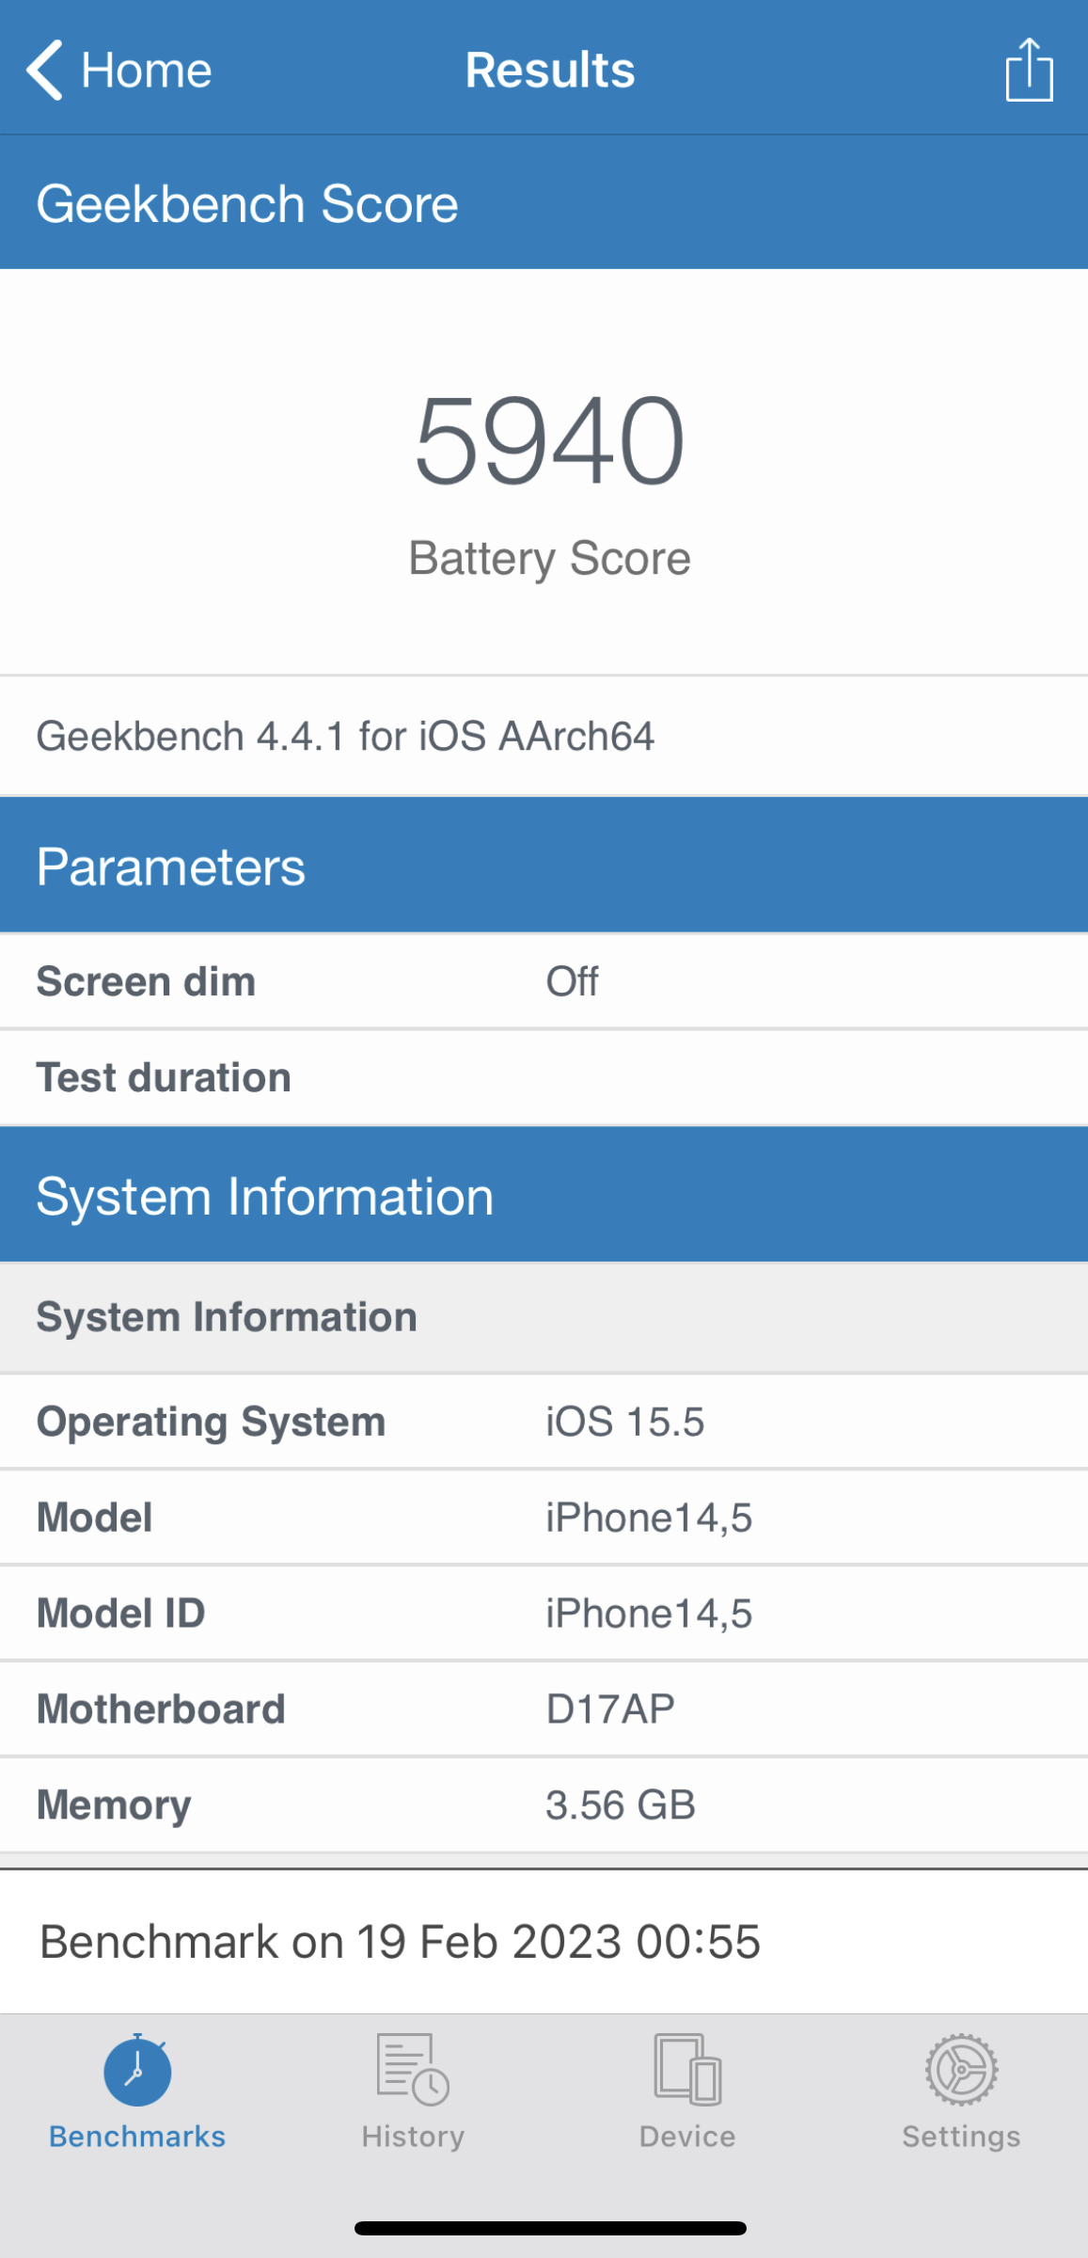Tap the Memory label
Viewport: 1088px width, 2258px height.
click(x=114, y=1805)
